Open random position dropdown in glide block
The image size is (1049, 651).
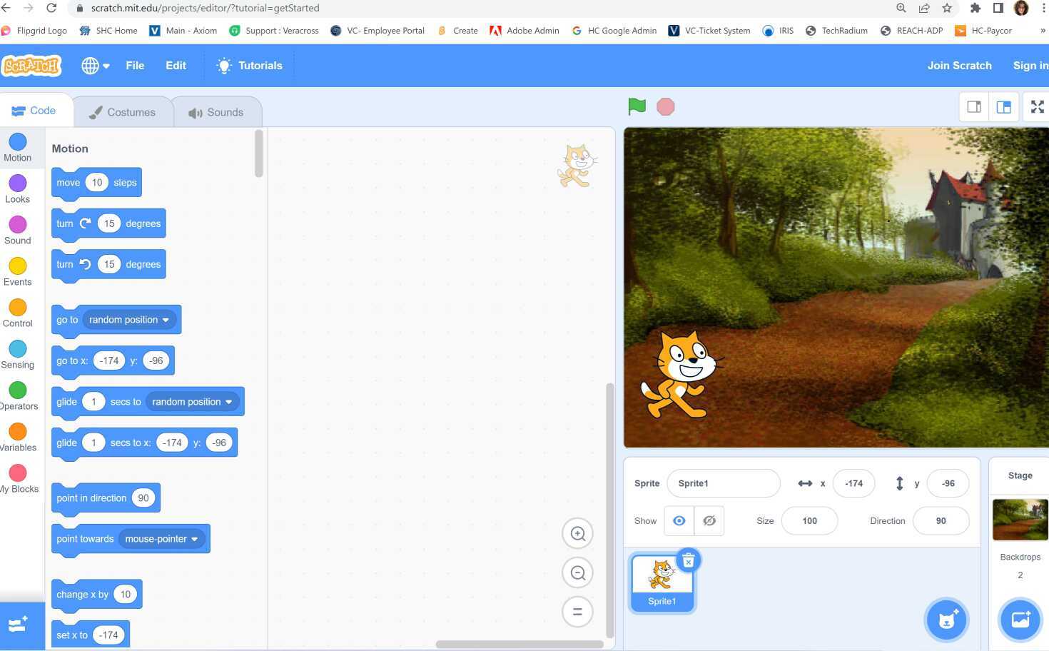pyautogui.click(x=192, y=402)
